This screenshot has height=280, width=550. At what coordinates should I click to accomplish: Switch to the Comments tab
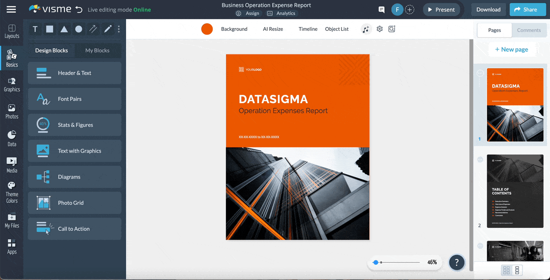click(x=529, y=30)
